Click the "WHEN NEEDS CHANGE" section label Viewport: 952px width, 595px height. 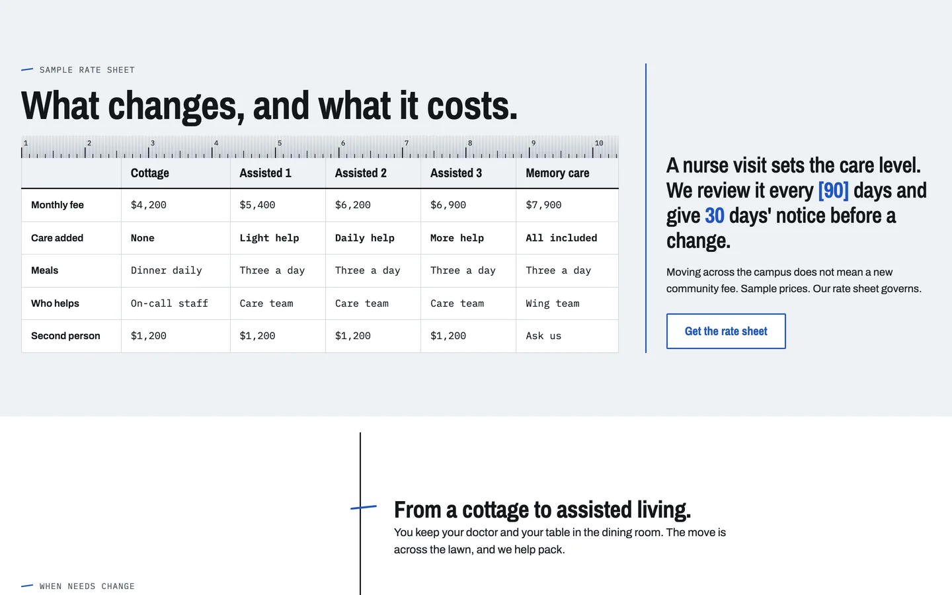pos(87,586)
